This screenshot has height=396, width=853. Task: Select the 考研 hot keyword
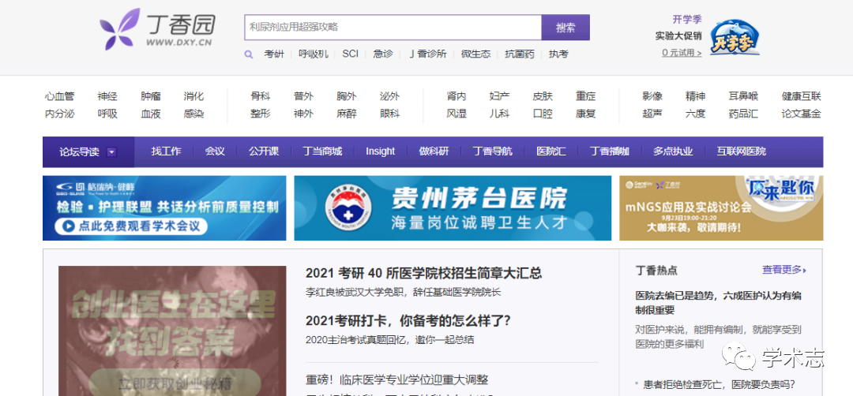click(274, 54)
